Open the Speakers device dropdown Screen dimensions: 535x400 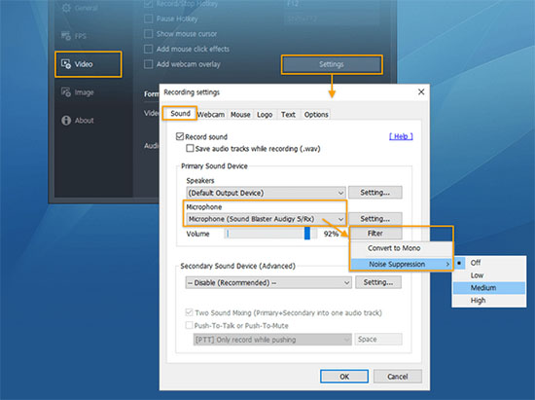[266, 193]
